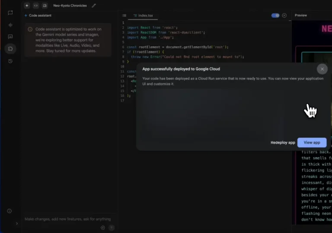This screenshot has height=233, width=332.
Task: Open the history clock sidebar icon
Action: pyautogui.click(x=10, y=61)
